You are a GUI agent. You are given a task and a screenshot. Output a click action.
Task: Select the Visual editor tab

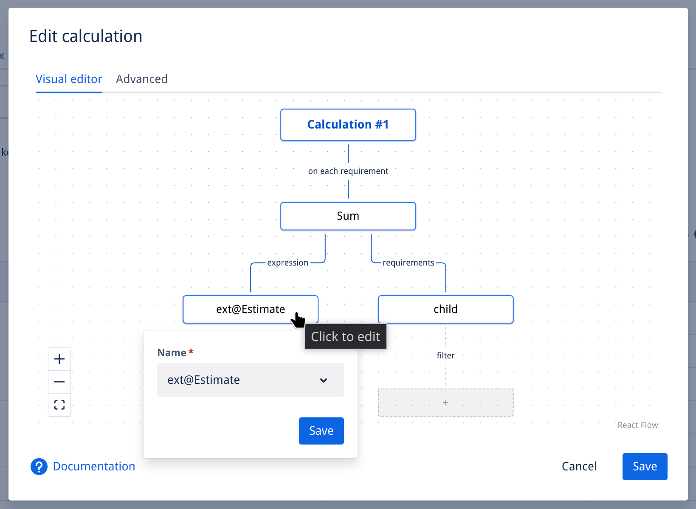click(x=69, y=79)
